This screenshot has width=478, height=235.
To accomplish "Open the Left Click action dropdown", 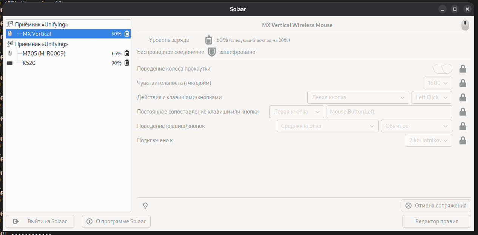I will [x=432, y=97].
